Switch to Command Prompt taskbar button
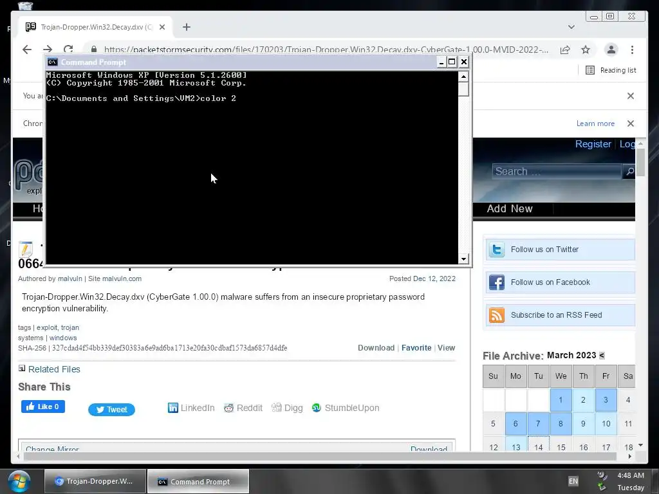The image size is (659, 494). 198,481
